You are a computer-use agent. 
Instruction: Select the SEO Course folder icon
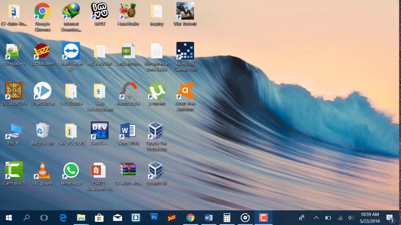[71, 94]
